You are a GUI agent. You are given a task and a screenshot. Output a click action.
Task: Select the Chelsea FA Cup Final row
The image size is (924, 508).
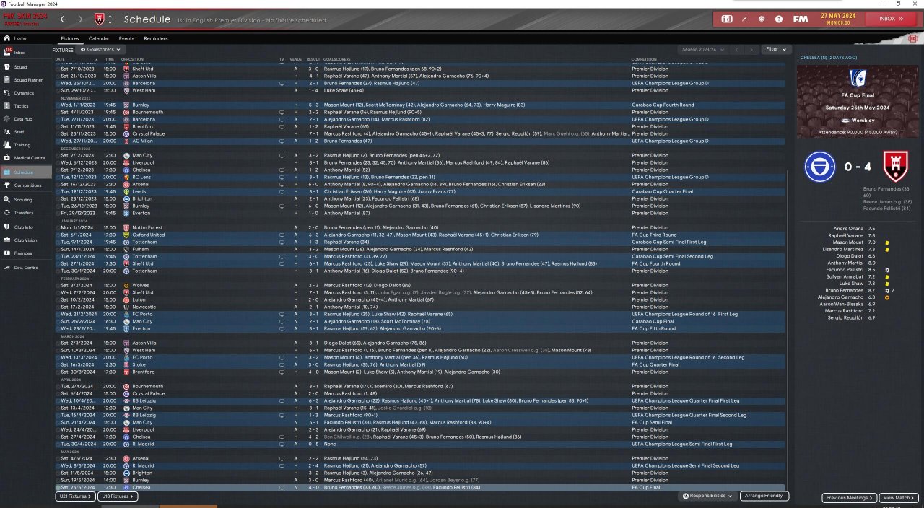pos(420,487)
